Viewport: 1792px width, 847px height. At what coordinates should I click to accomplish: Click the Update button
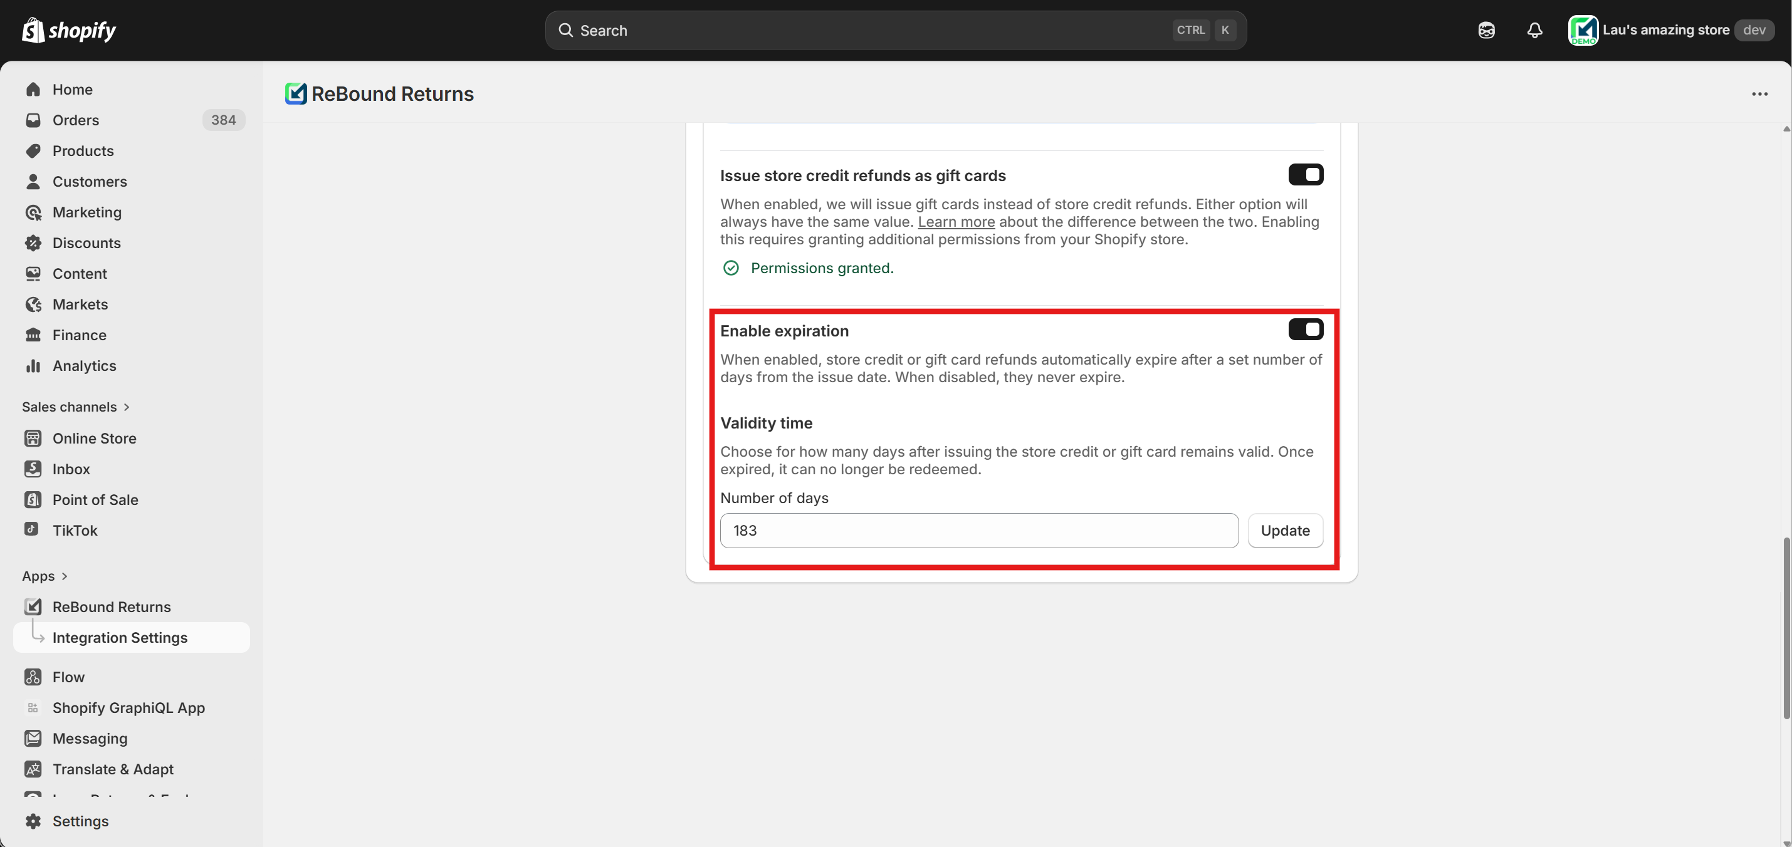(x=1284, y=531)
